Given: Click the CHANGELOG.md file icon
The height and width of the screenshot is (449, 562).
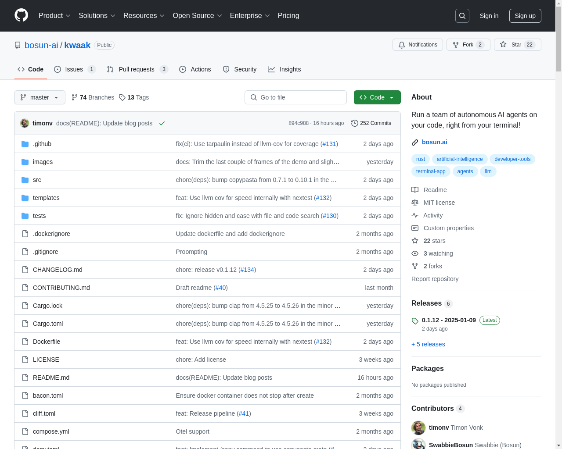Looking at the screenshot, I should coord(25,270).
